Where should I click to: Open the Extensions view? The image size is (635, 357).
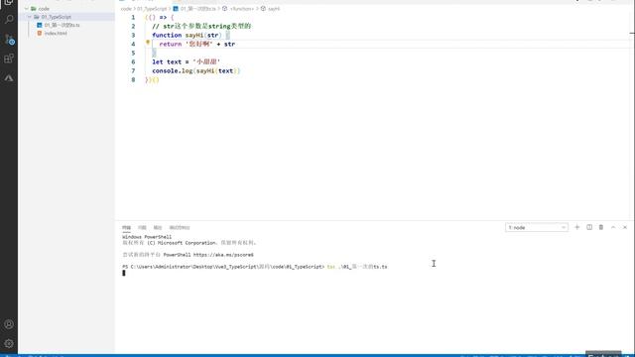pos(9,59)
